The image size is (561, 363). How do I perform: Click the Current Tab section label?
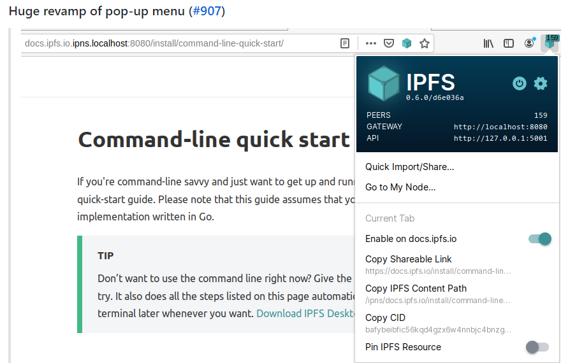pos(390,218)
